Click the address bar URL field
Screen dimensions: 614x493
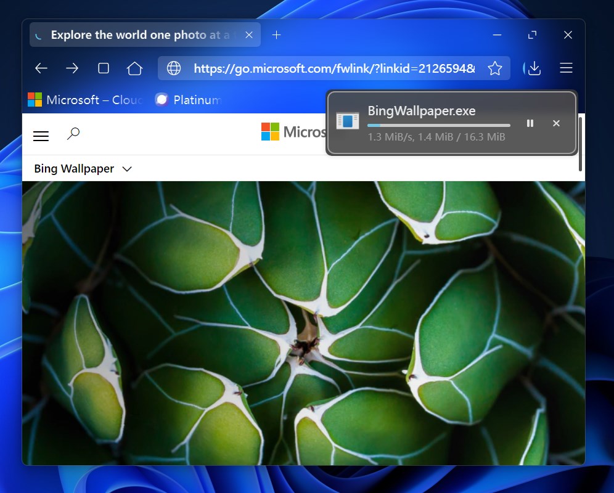pos(334,68)
